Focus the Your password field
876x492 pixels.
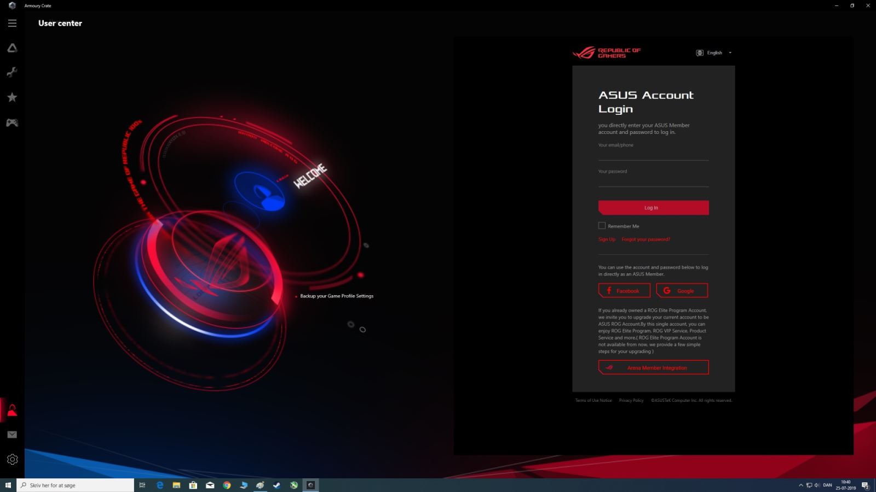click(653, 179)
